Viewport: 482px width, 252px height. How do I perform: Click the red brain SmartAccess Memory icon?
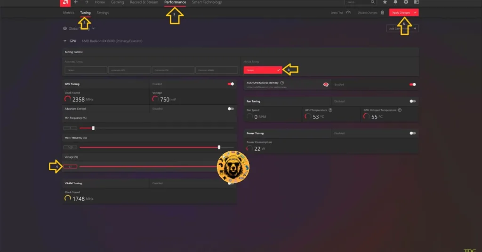pos(326,85)
